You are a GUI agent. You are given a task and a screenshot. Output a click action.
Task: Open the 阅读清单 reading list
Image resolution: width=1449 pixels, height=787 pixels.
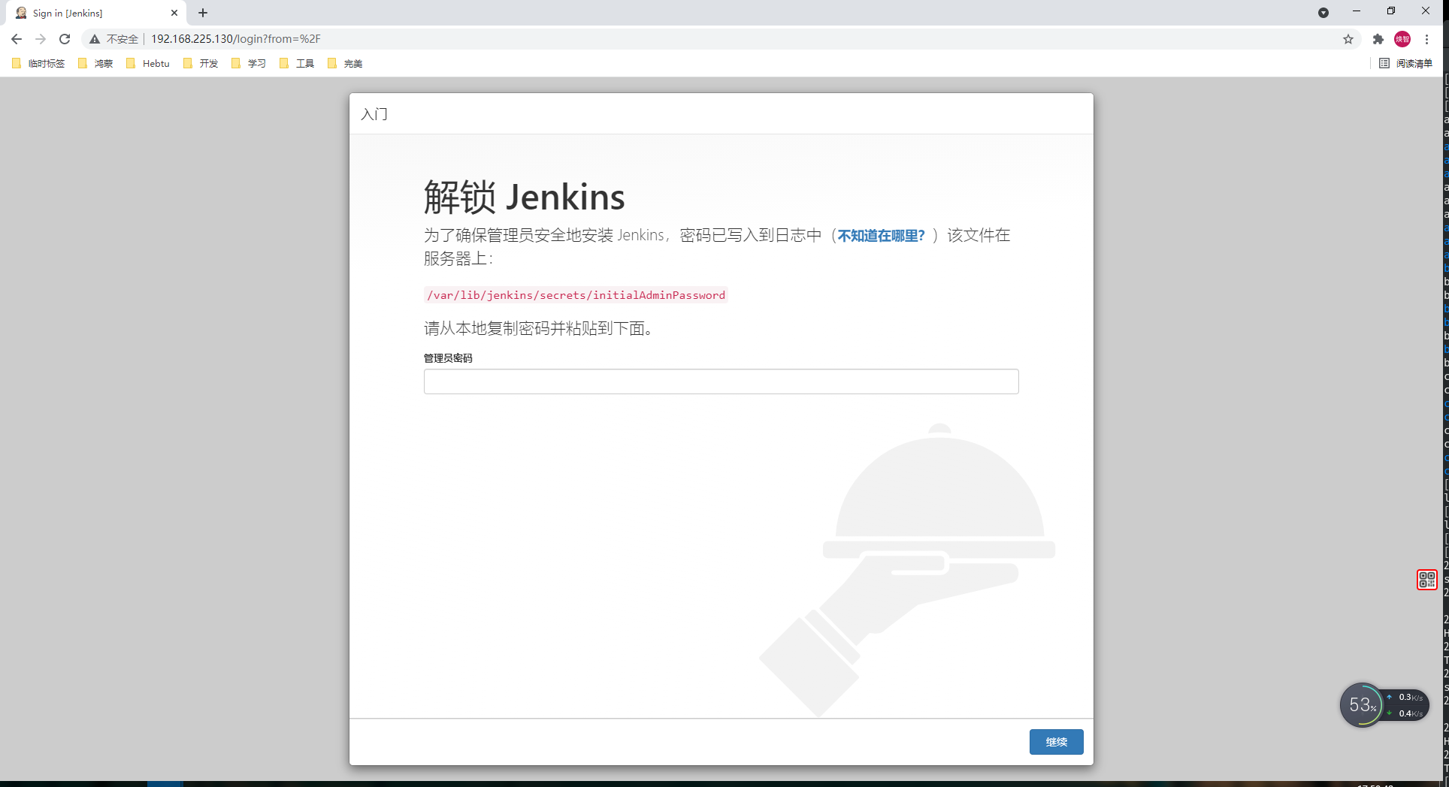1406,63
